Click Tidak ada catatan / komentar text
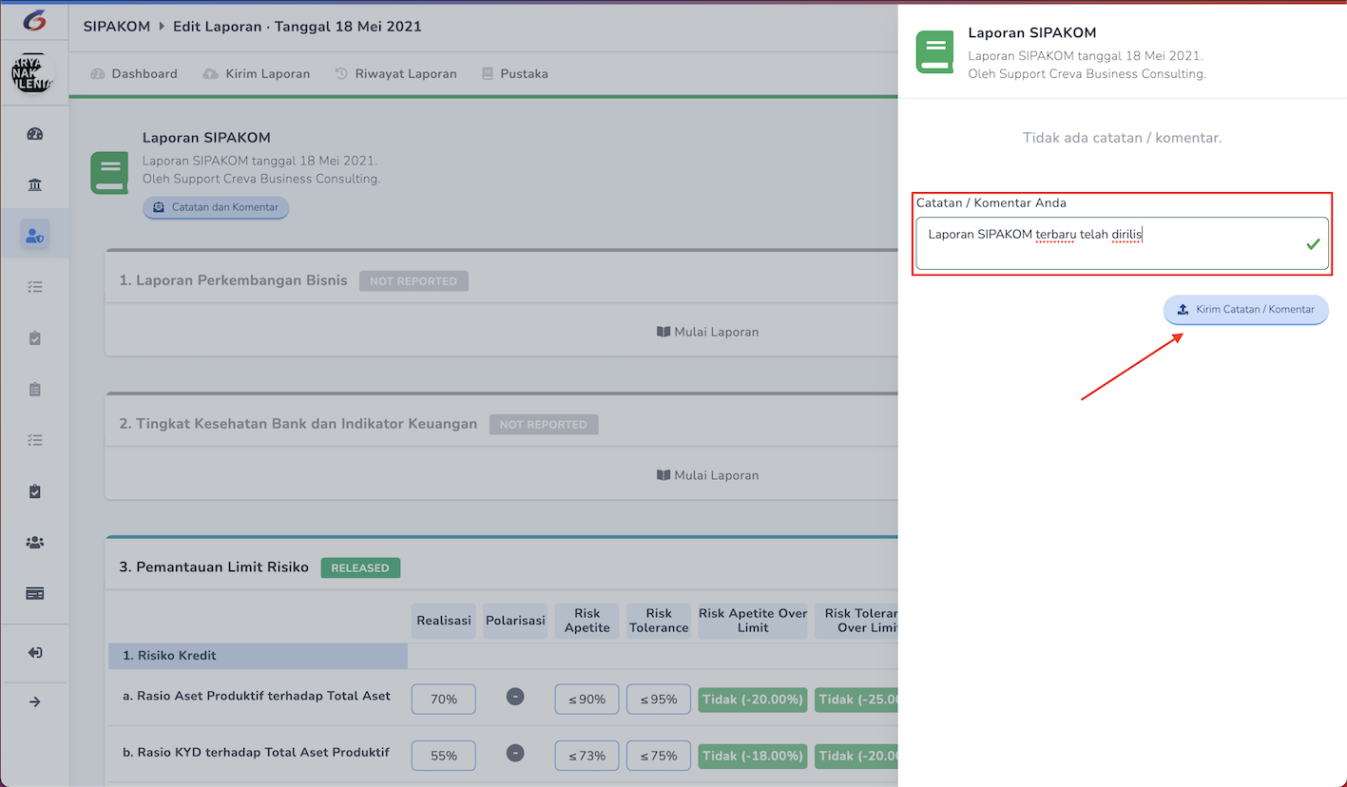1347x787 pixels. click(x=1123, y=138)
